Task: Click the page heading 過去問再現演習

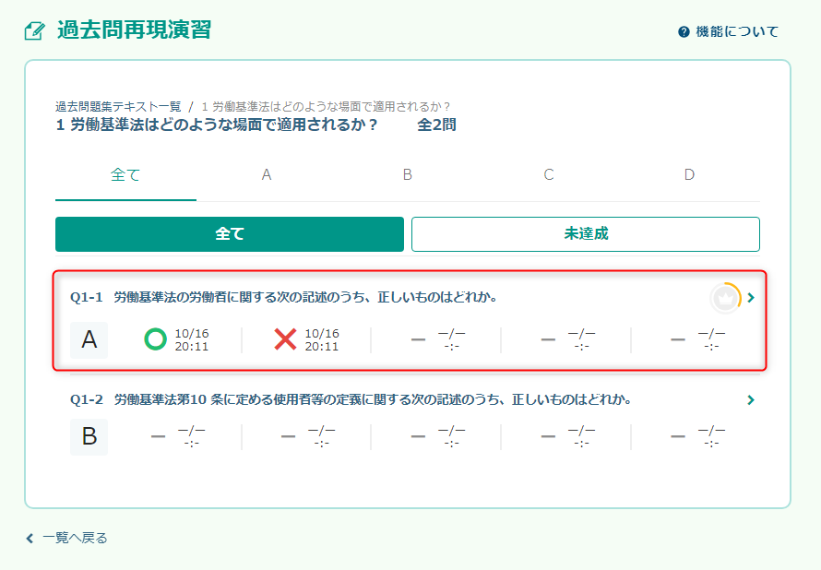Action: coord(134,30)
